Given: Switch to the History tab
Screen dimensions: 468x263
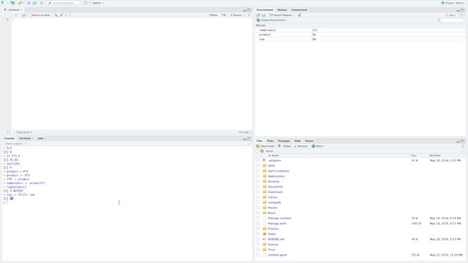Looking at the screenshot, I should pyautogui.click(x=282, y=9).
